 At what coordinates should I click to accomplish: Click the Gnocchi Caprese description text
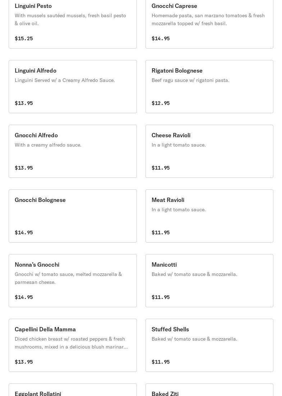208,19
